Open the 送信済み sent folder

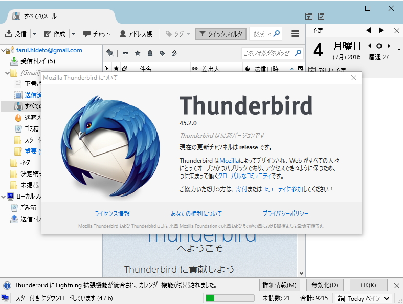click(x=28, y=95)
